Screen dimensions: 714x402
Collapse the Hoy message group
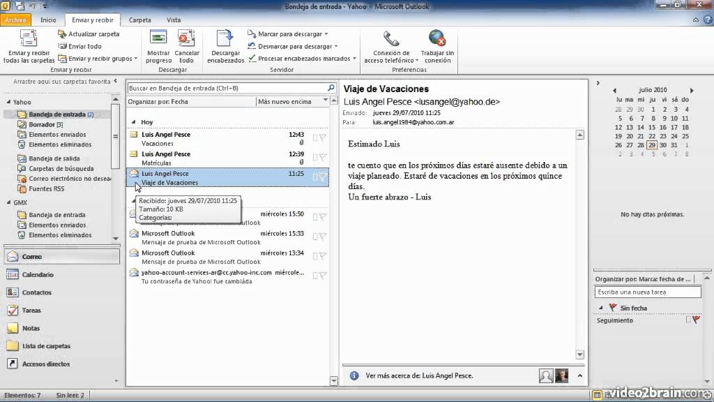pos(133,121)
